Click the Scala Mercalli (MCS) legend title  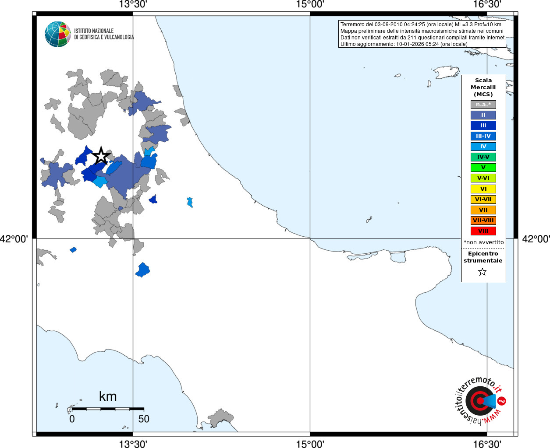tap(483, 87)
